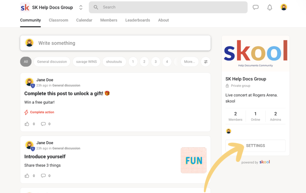Screen dimensions: 306x193
Task: Switch to the Classroom tab
Action: [x=58, y=20]
